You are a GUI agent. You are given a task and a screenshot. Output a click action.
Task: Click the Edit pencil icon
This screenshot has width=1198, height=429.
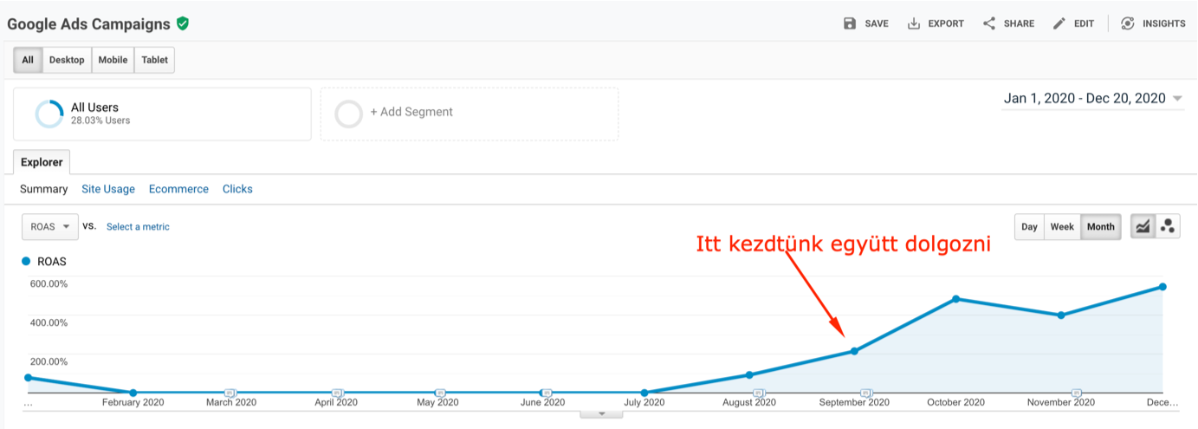(x=1059, y=23)
